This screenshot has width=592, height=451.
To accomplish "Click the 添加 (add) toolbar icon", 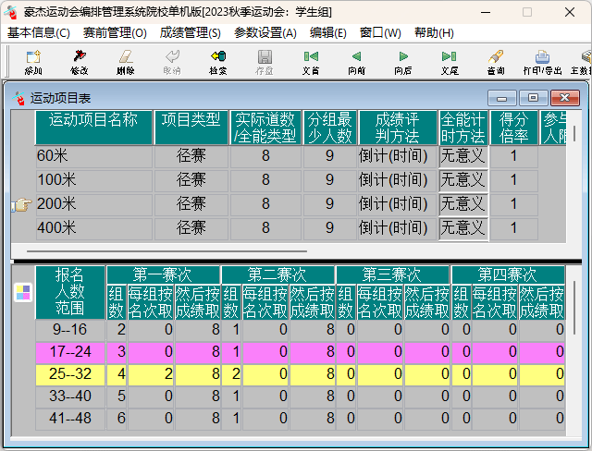I will [x=33, y=62].
